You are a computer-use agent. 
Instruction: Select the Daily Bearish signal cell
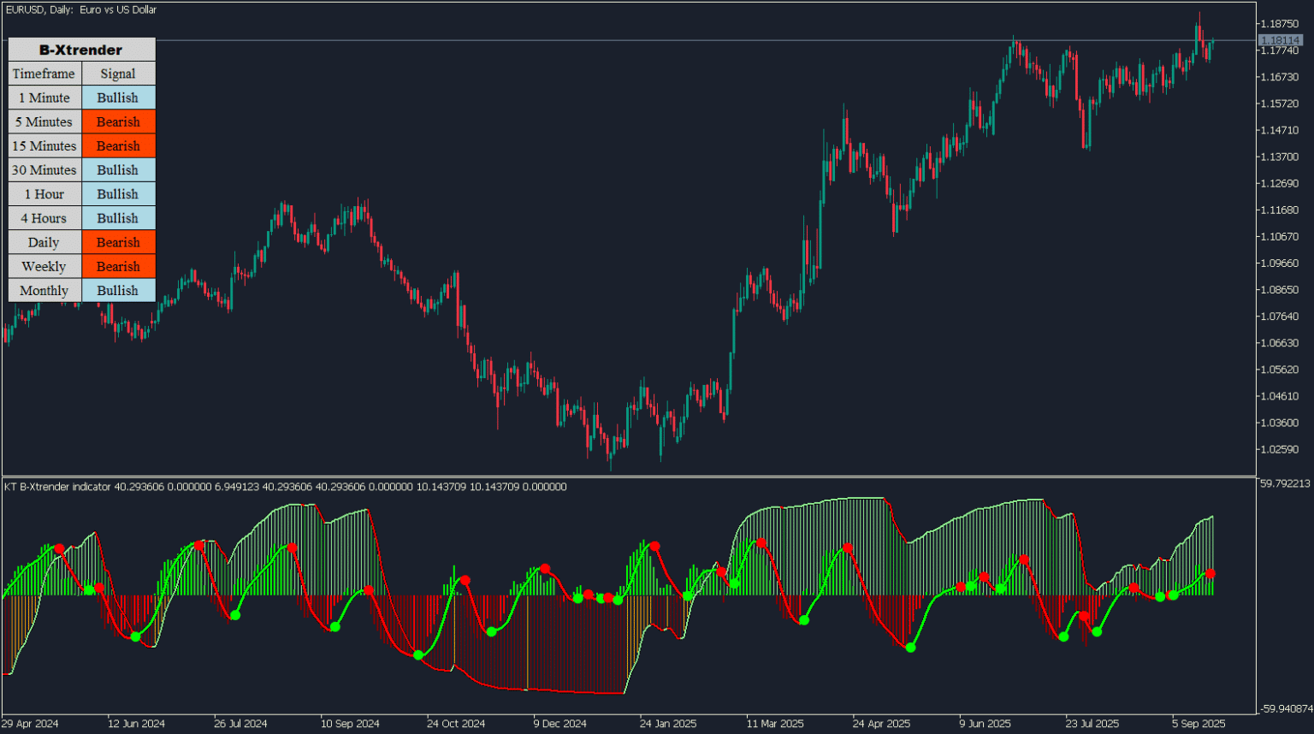117,242
